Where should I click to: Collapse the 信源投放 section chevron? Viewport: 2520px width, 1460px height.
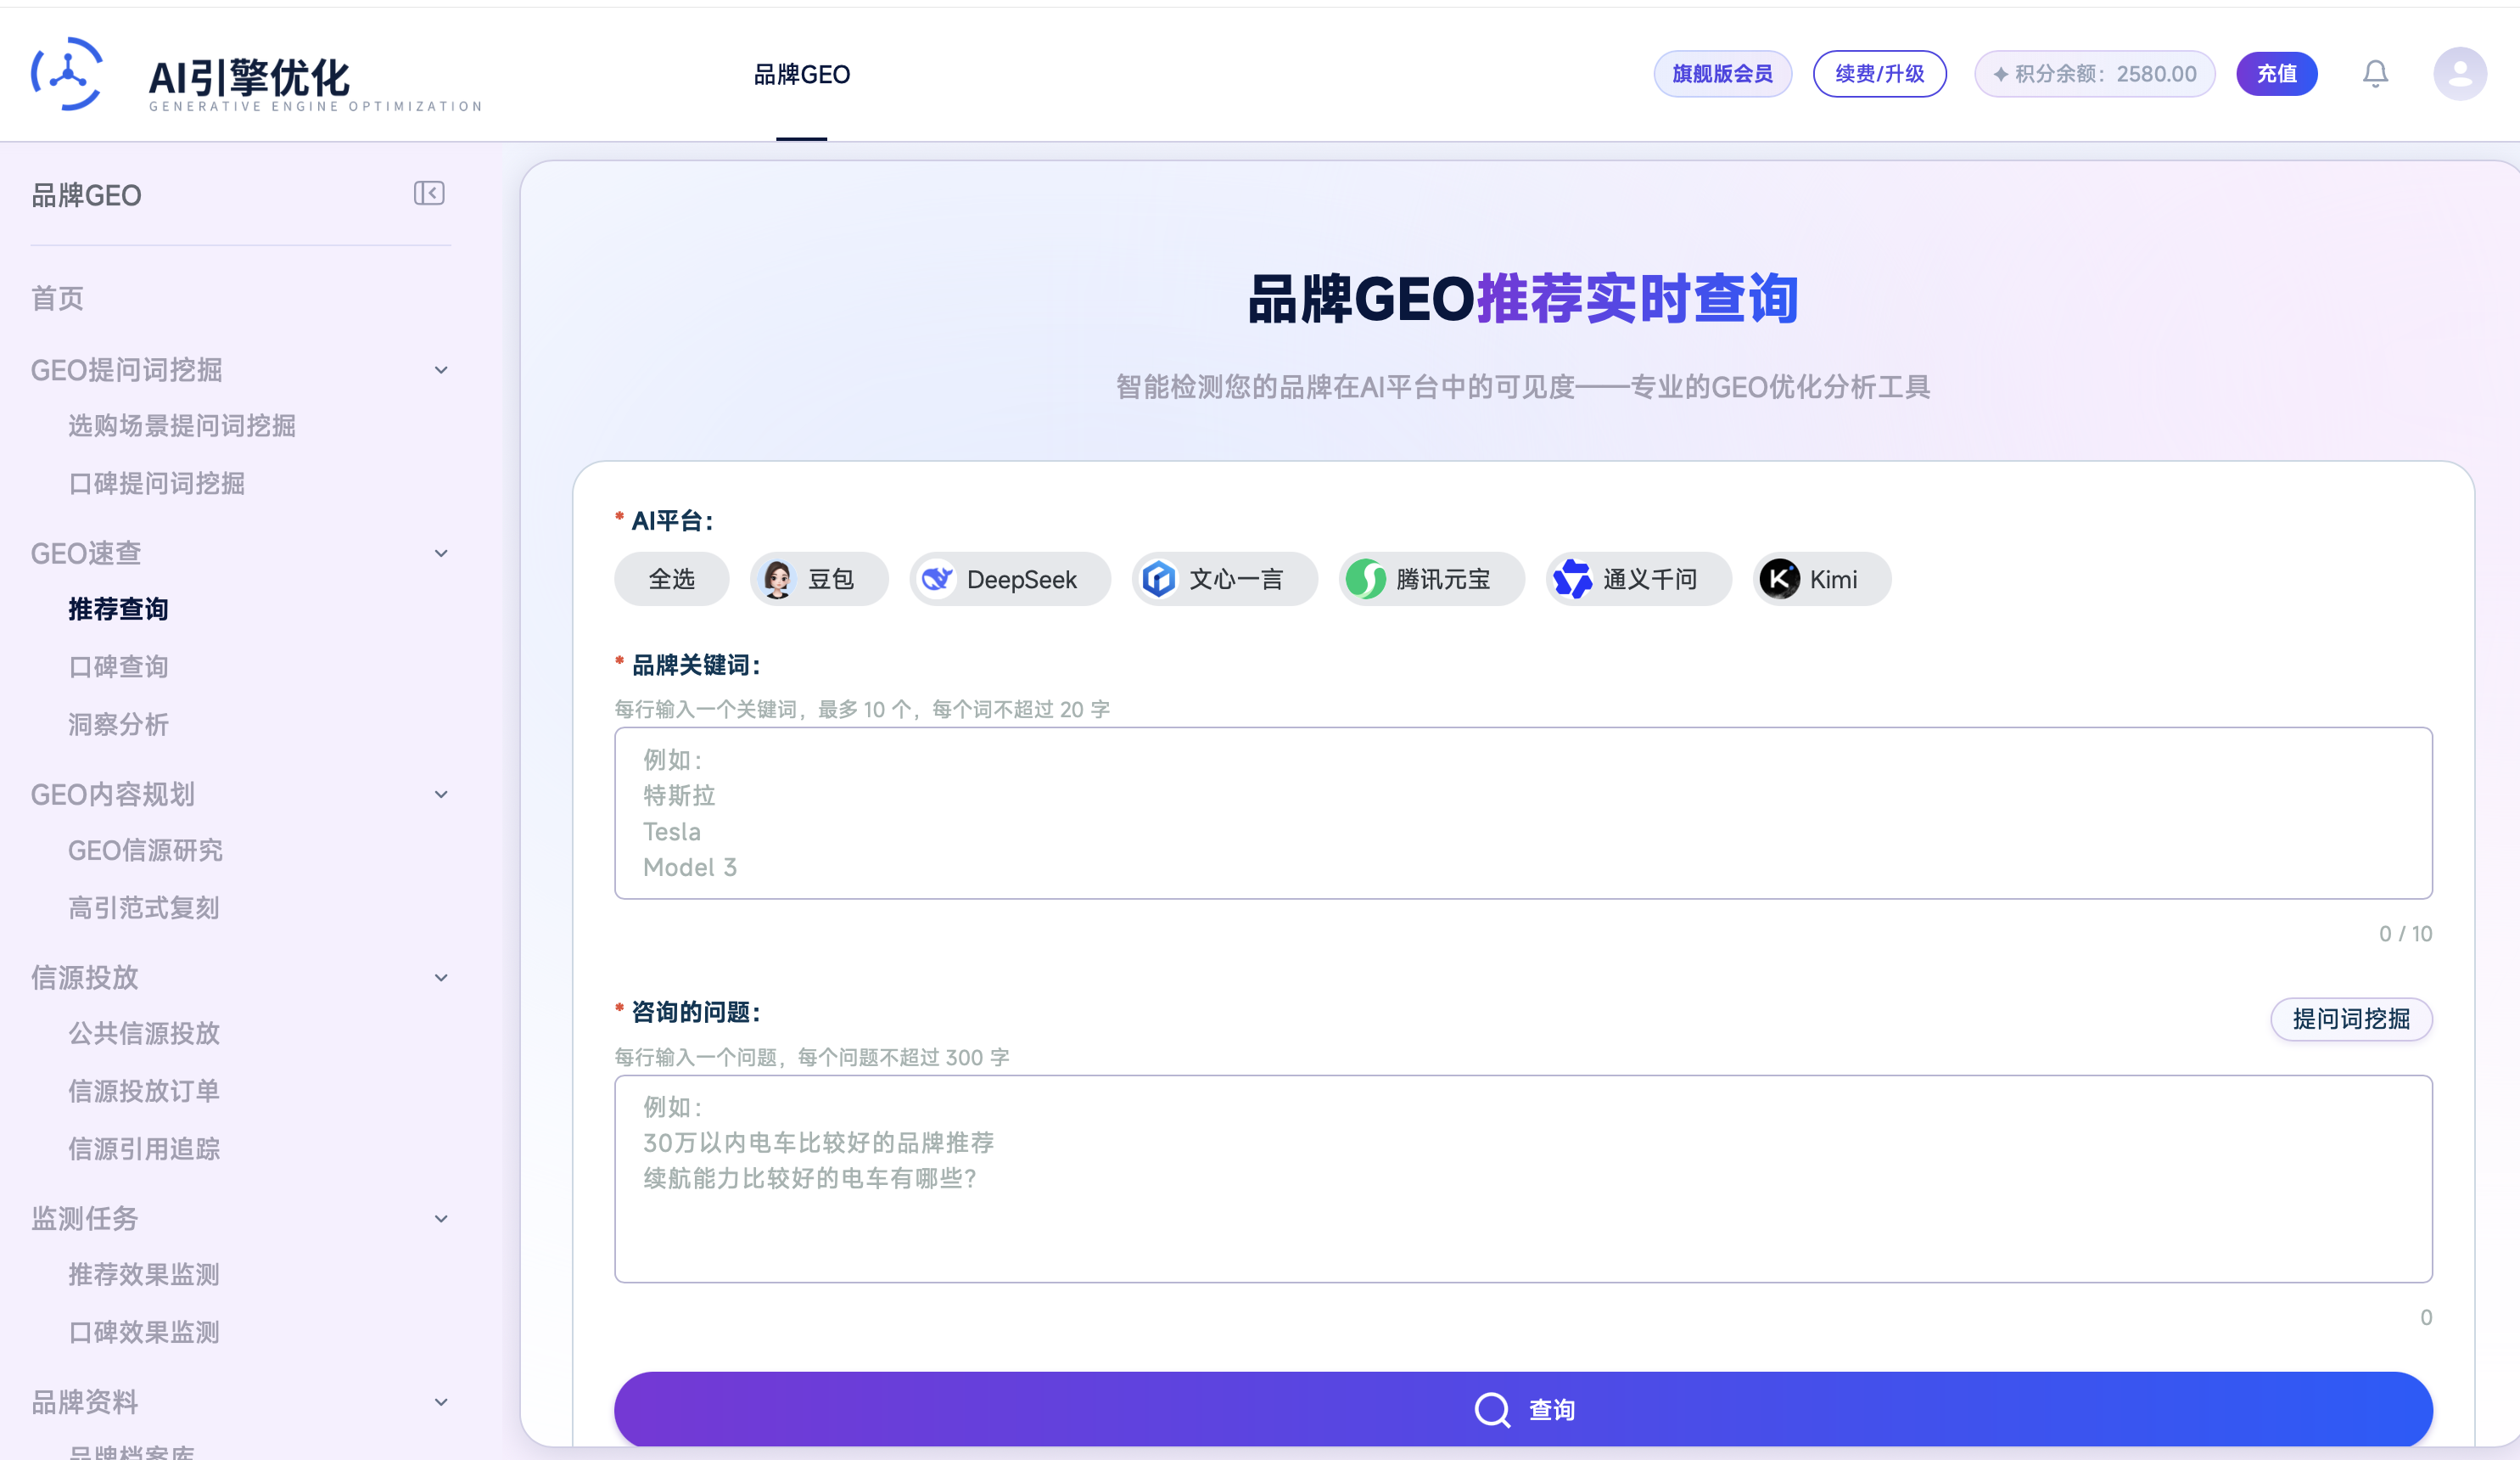(x=441, y=978)
